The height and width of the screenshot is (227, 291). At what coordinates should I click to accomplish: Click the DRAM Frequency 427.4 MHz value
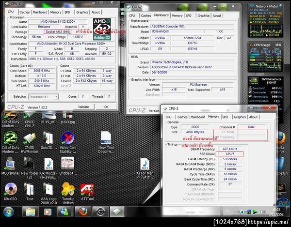(230, 149)
